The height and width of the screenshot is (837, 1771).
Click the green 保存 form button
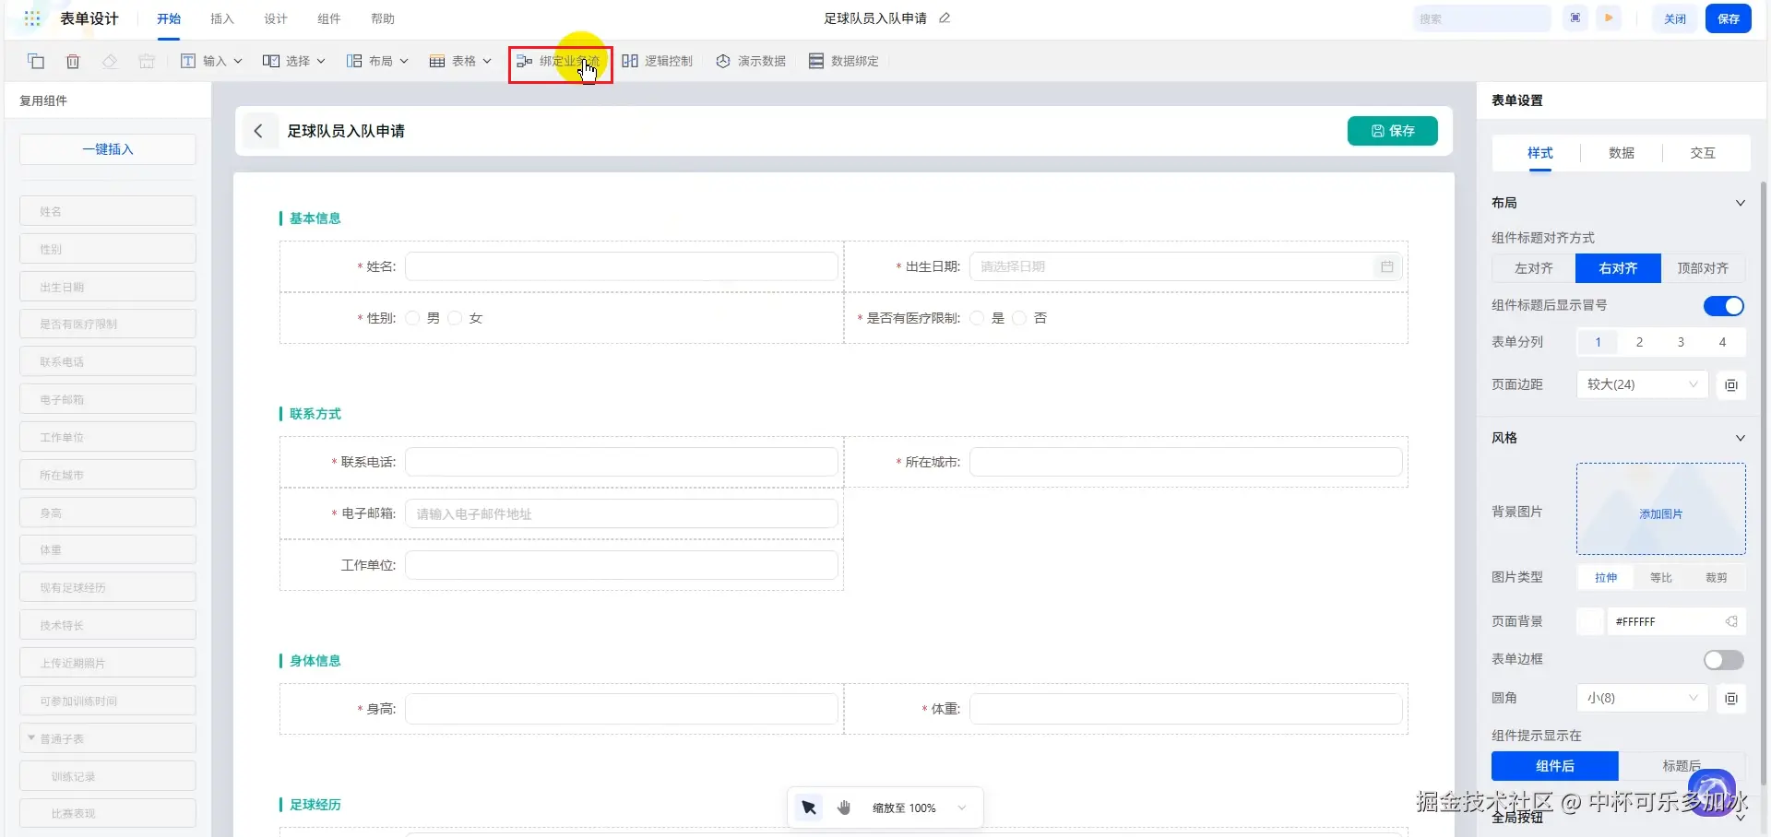(x=1393, y=131)
